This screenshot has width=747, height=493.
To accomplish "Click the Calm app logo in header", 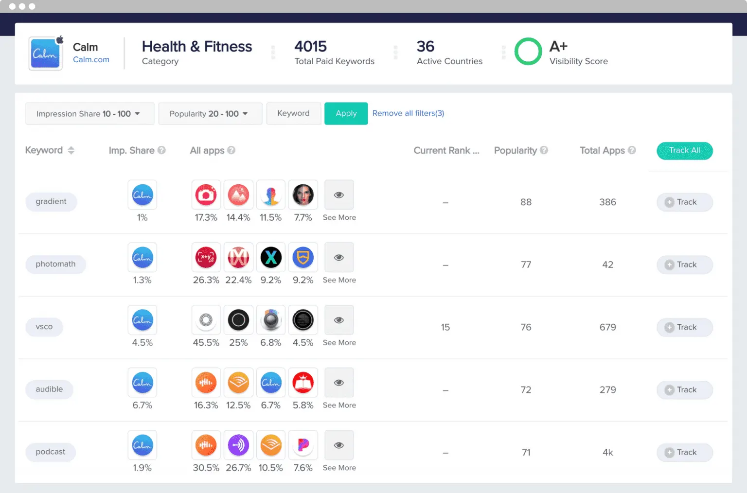I will 46,53.
